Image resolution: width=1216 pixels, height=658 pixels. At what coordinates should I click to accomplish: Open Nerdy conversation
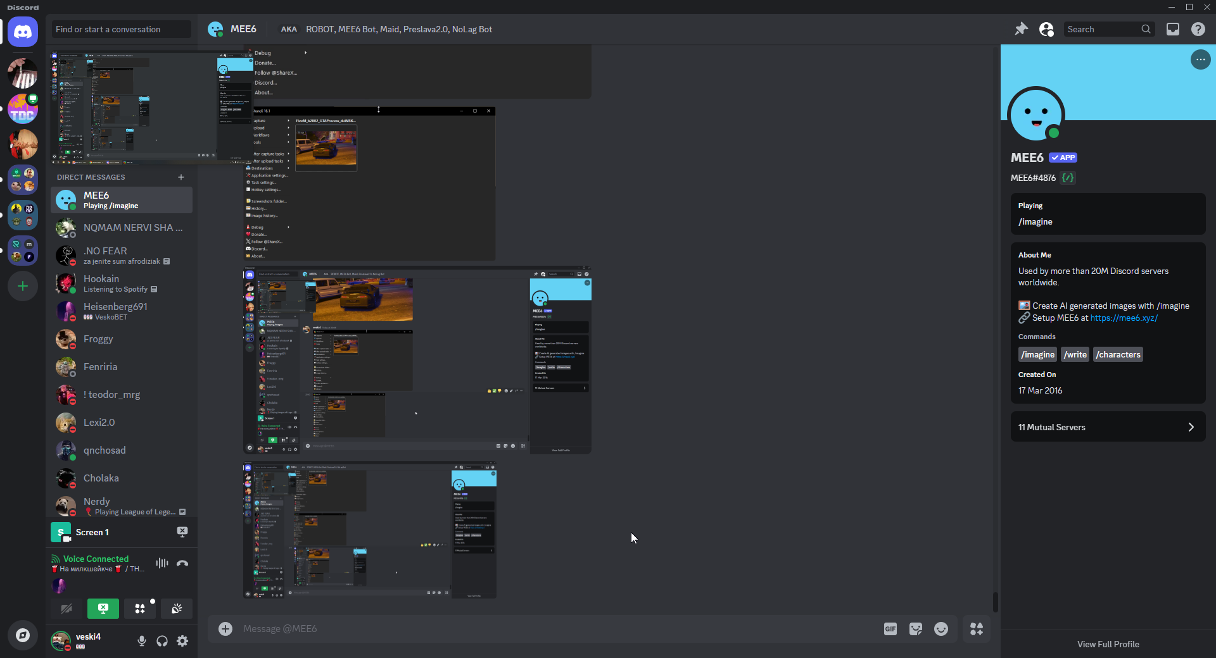click(122, 506)
